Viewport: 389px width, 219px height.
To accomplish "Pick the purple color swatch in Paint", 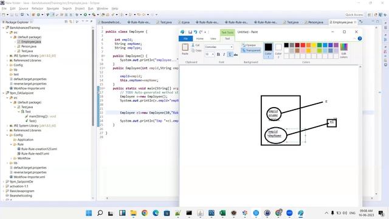I will 336,45.
